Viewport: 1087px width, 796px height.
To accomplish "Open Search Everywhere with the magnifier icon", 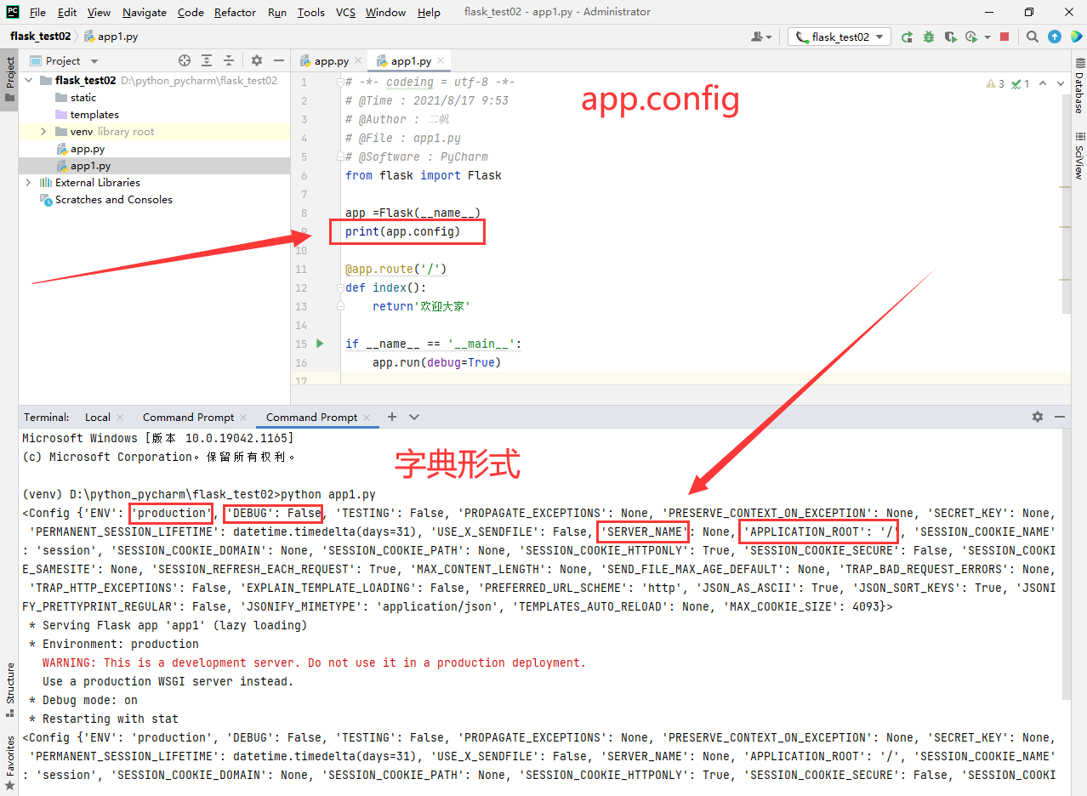I will click(1031, 37).
